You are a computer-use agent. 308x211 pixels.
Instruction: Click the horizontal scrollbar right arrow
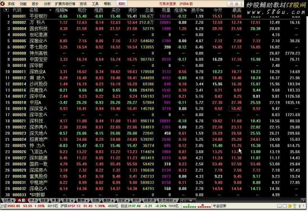pyautogui.click(x=303, y=200)
